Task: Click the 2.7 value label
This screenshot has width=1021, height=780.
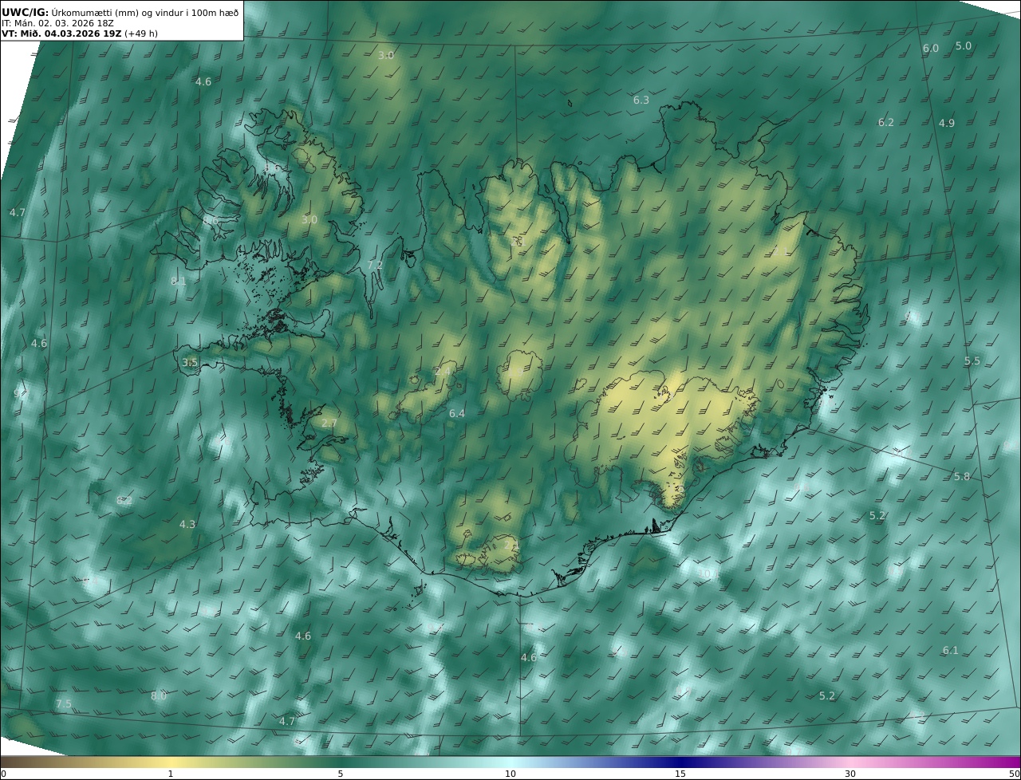Action: tap(329, 423)
